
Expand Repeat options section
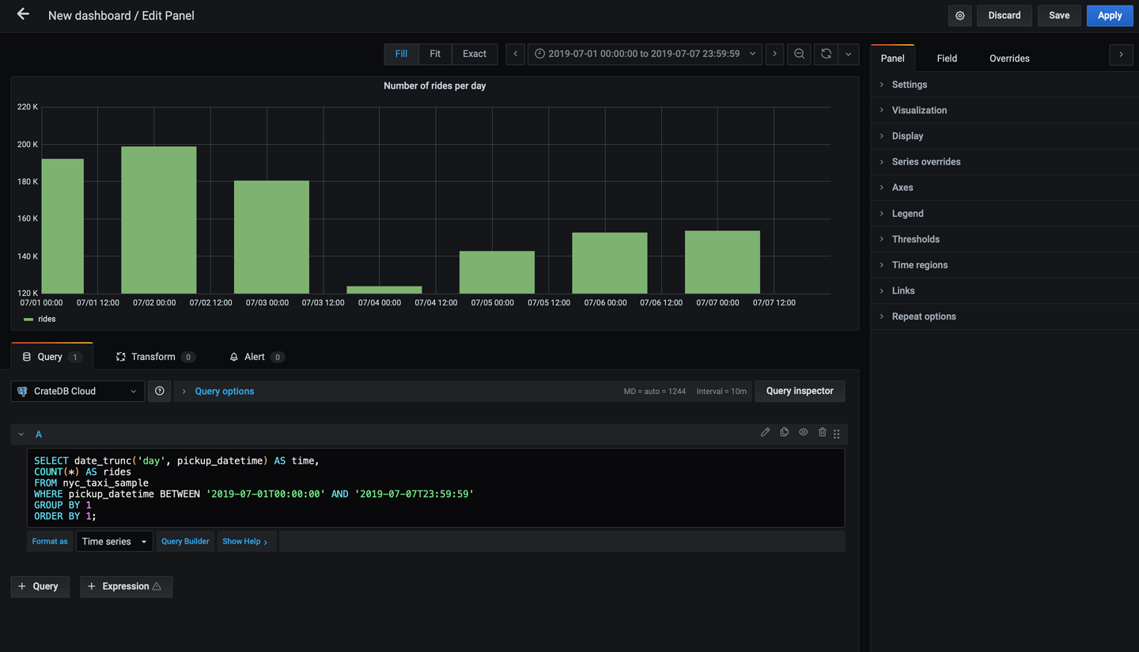(x=1005, y=317)
